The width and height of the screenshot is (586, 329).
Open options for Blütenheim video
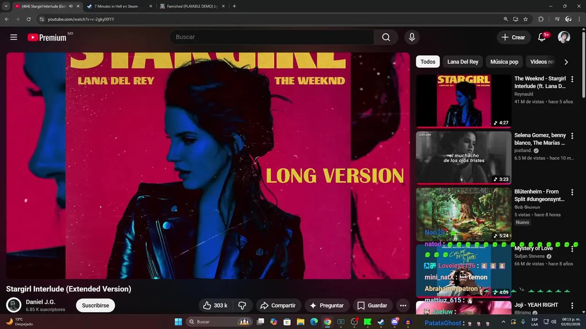point(572,192)
